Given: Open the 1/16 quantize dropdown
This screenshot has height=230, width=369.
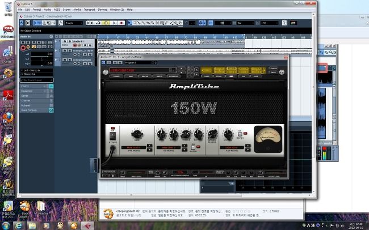Looking at the screenshot, I should (x=269, y=23).
